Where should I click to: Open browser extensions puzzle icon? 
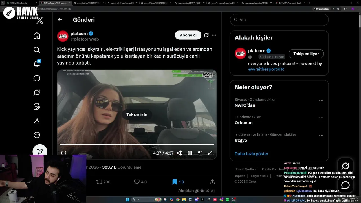[345, 9]
